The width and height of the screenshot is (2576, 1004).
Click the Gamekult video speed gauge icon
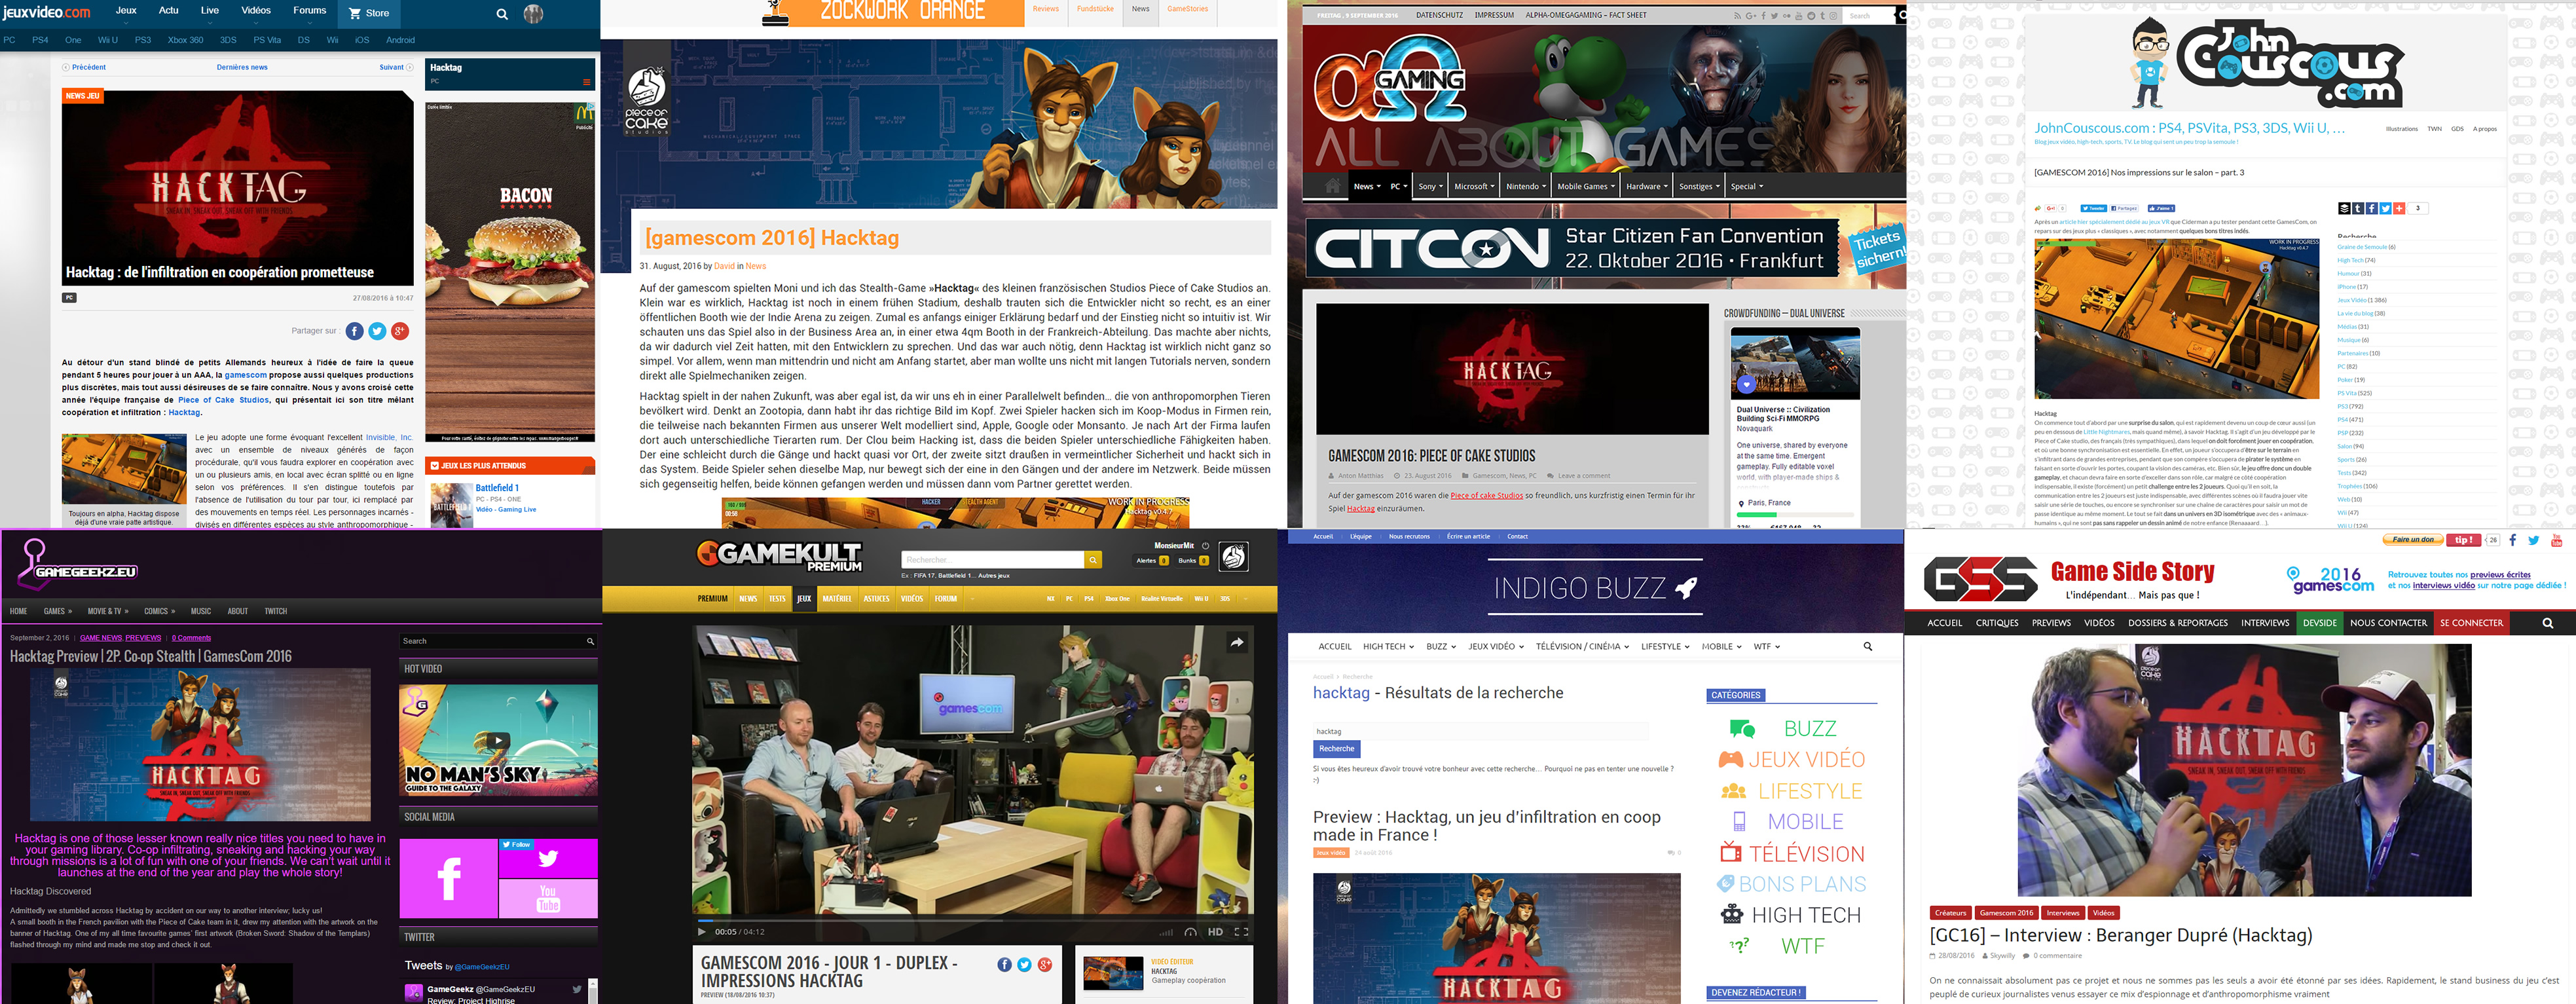pos(1190,932)
